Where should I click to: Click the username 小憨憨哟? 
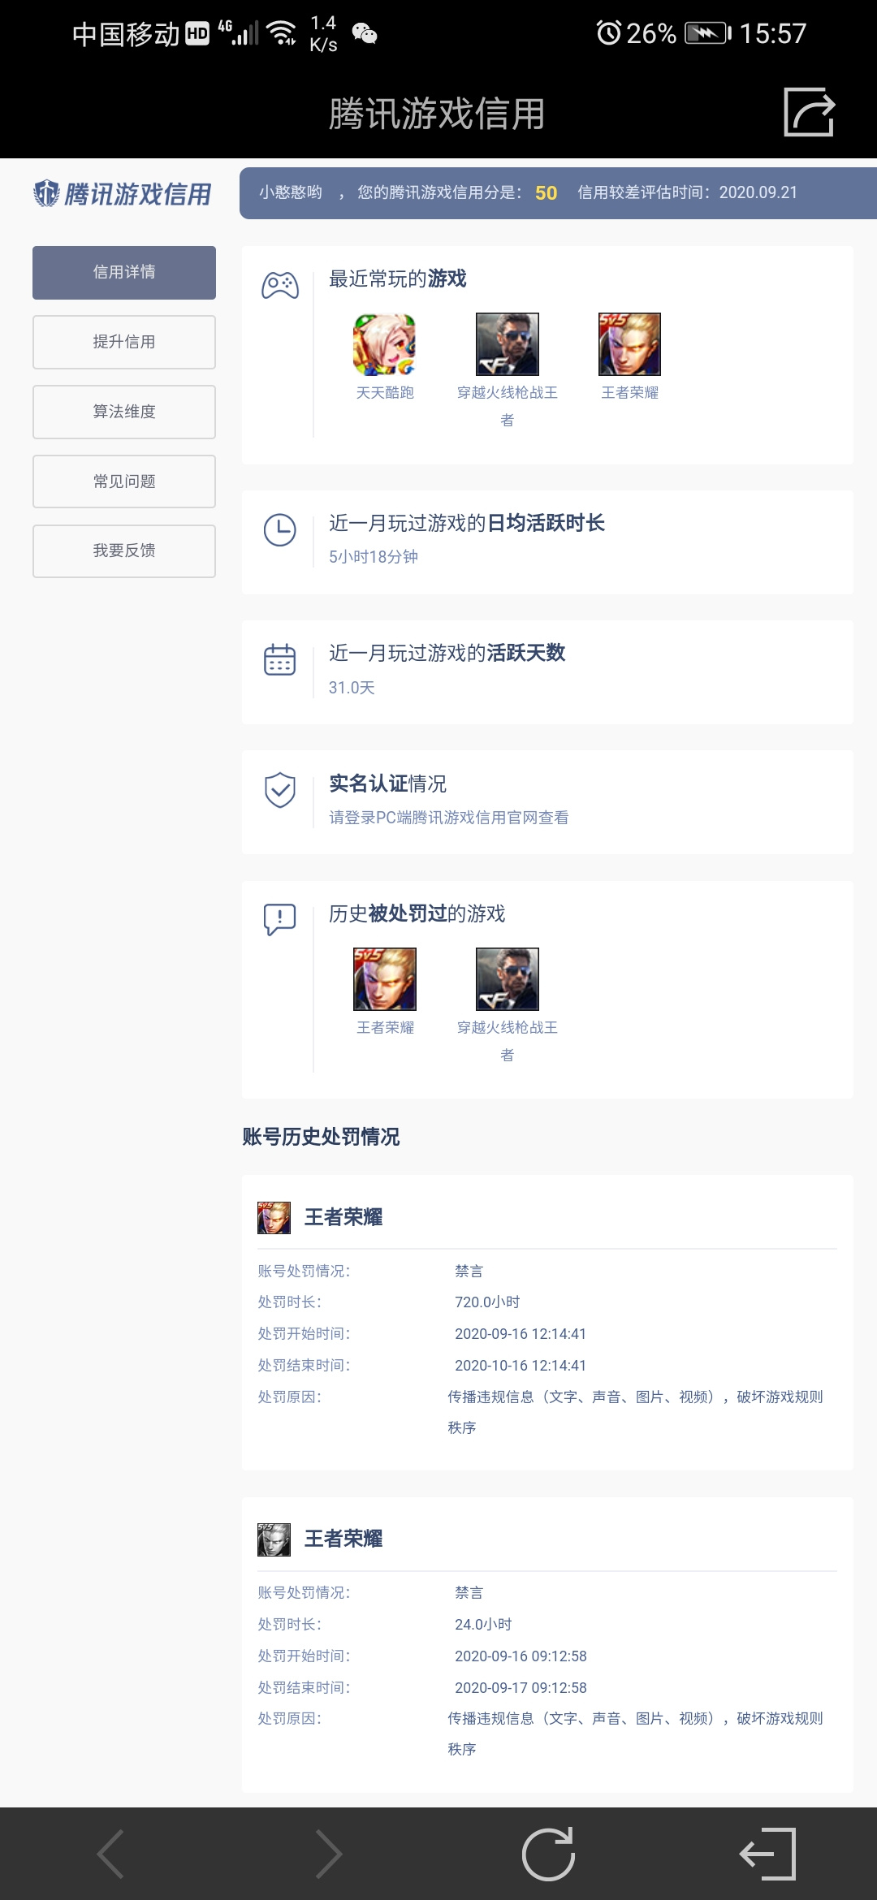291,192
